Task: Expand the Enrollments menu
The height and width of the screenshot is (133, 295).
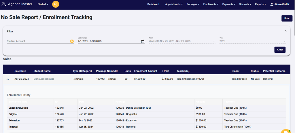Action: point(211,4)
